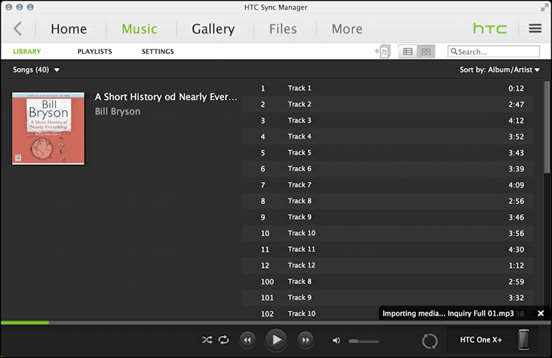Toggle shuffle playback
Viewport: 552px width, 358px height.
click(207, 339)
